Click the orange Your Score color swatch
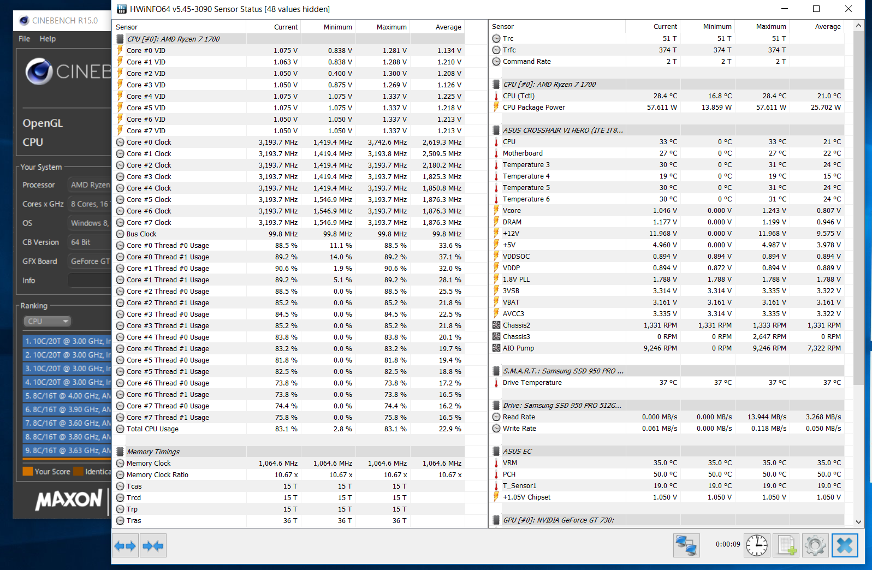 coord(28,472)
